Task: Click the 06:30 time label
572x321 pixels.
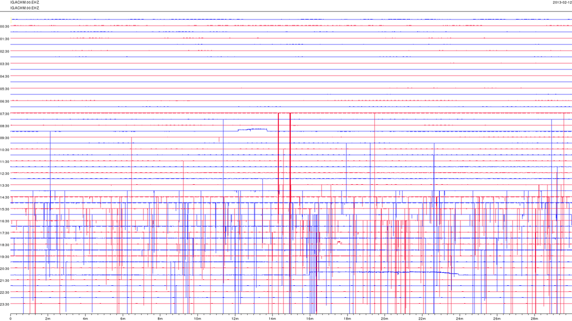Action: (5, 102)
